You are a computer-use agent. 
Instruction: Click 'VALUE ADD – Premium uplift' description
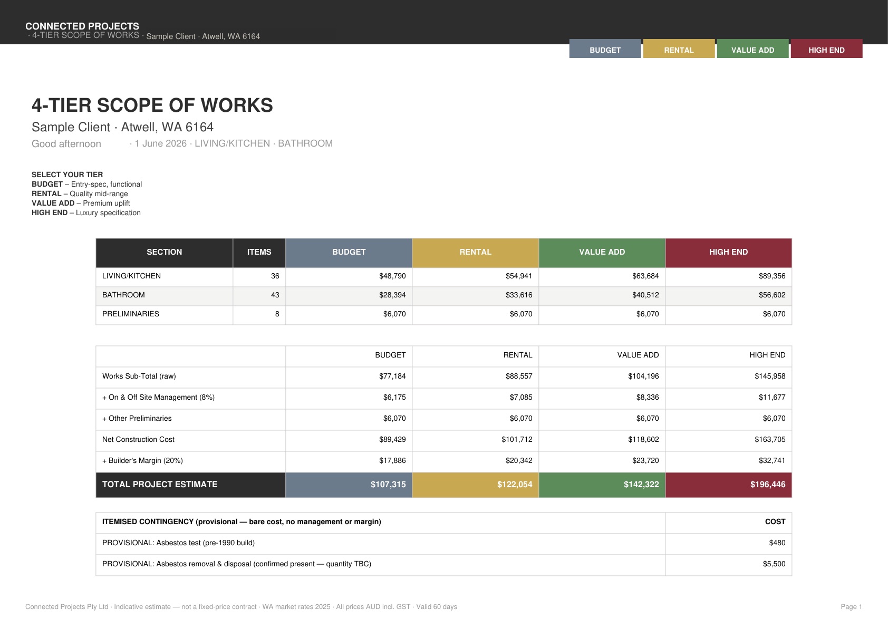point(81,203)
